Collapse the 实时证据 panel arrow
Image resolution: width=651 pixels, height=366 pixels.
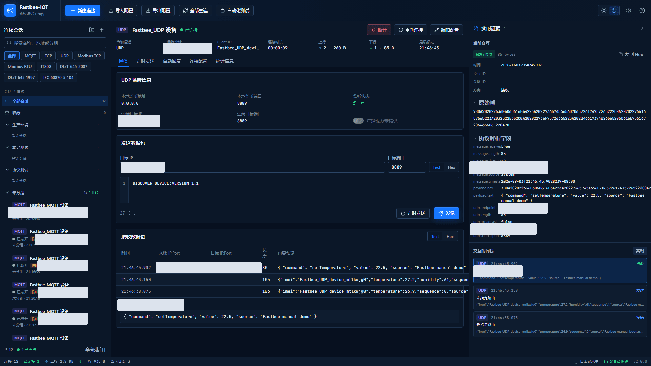click(x=642, y=28)
